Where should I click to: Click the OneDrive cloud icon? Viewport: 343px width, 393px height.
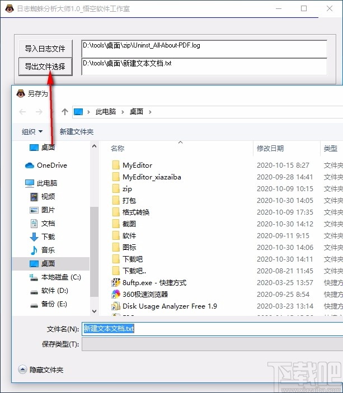click(x=30, y=165)
